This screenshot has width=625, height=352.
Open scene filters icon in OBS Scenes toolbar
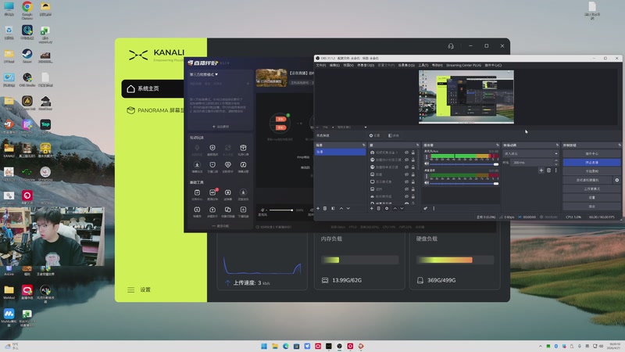click(x=334, y=208)
